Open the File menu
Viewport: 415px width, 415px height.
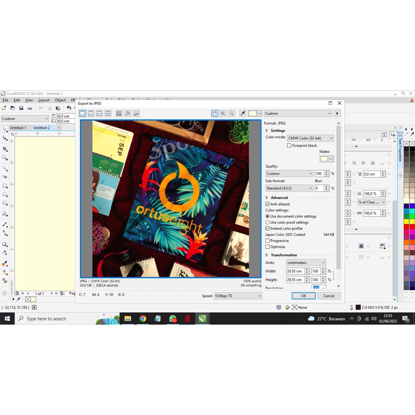(6, 100)
